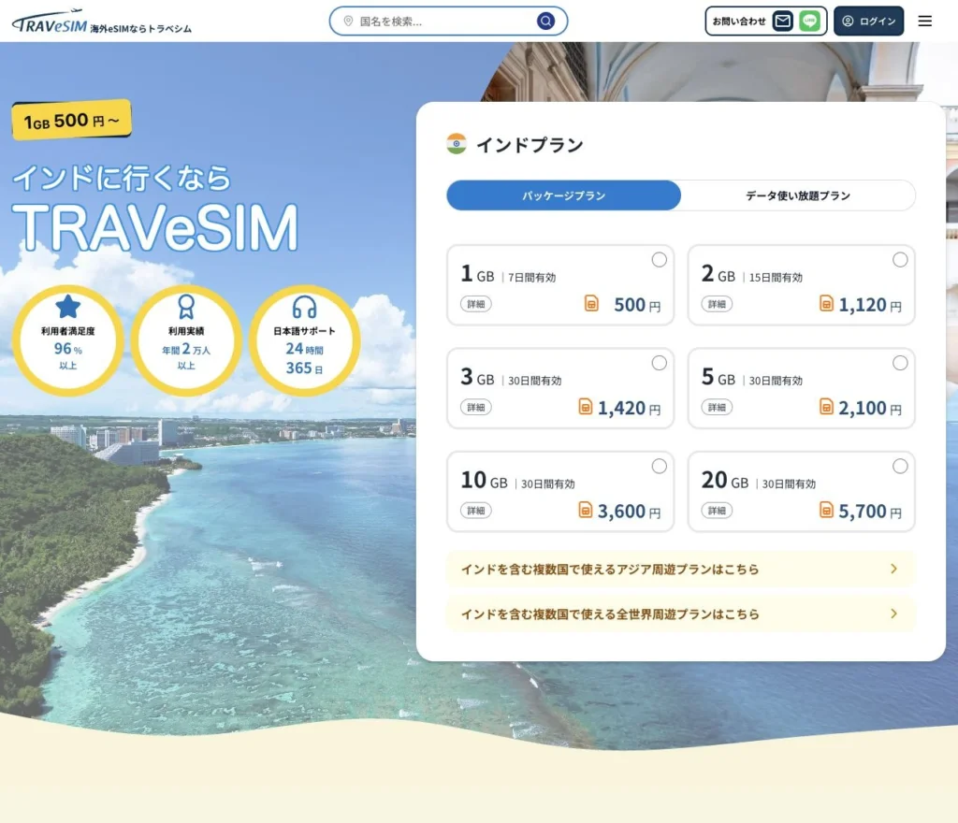The image size is (958, 823).
Task: Click the star icon for 利用者満足度
Action: click(67, 307)
